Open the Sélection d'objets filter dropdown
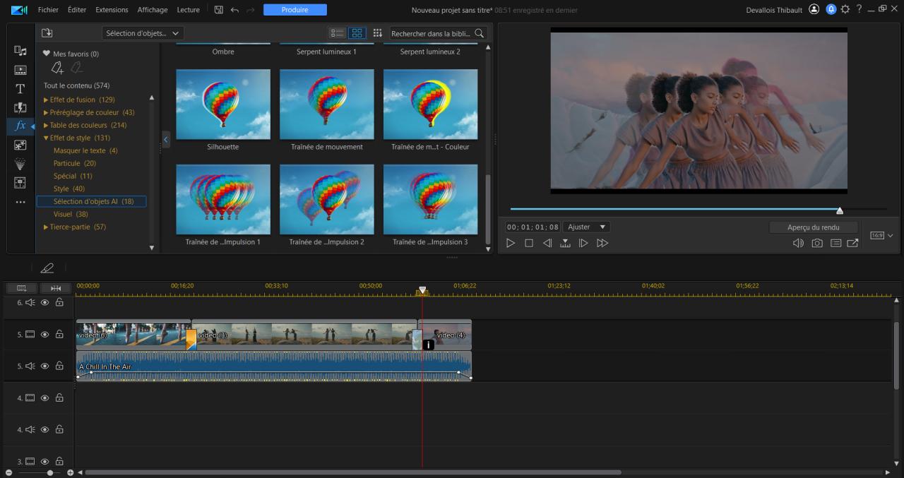904x478 pixels. click(x=142, y=33)
